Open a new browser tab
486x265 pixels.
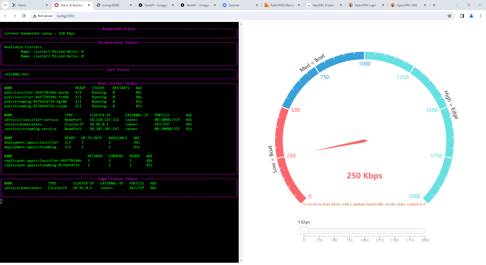[x=434, y=5]
